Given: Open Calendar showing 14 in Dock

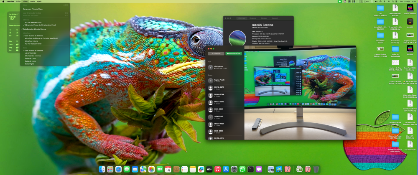Looking at the screenshot, I should pyautogui.click(x=168, y=169).
